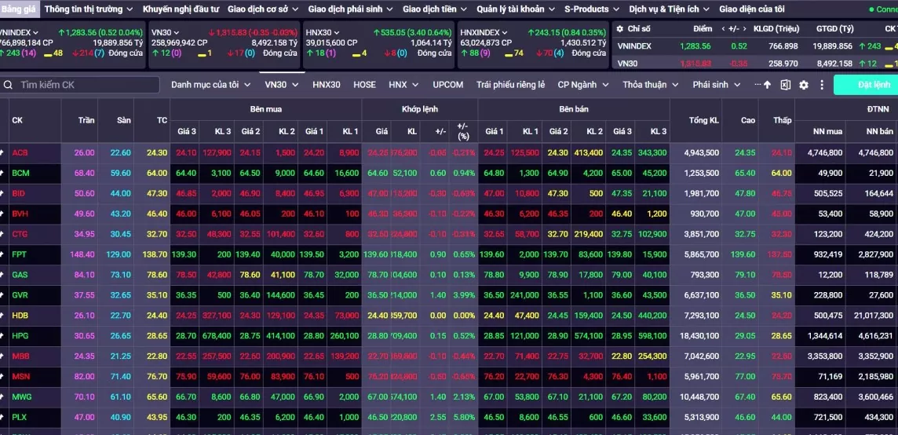The image size is (898, 435).
Task: Pin the HPG stock row
Action: click(2, 335)
